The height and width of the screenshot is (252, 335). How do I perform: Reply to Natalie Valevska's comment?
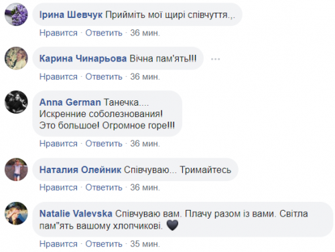coord(104,244)
